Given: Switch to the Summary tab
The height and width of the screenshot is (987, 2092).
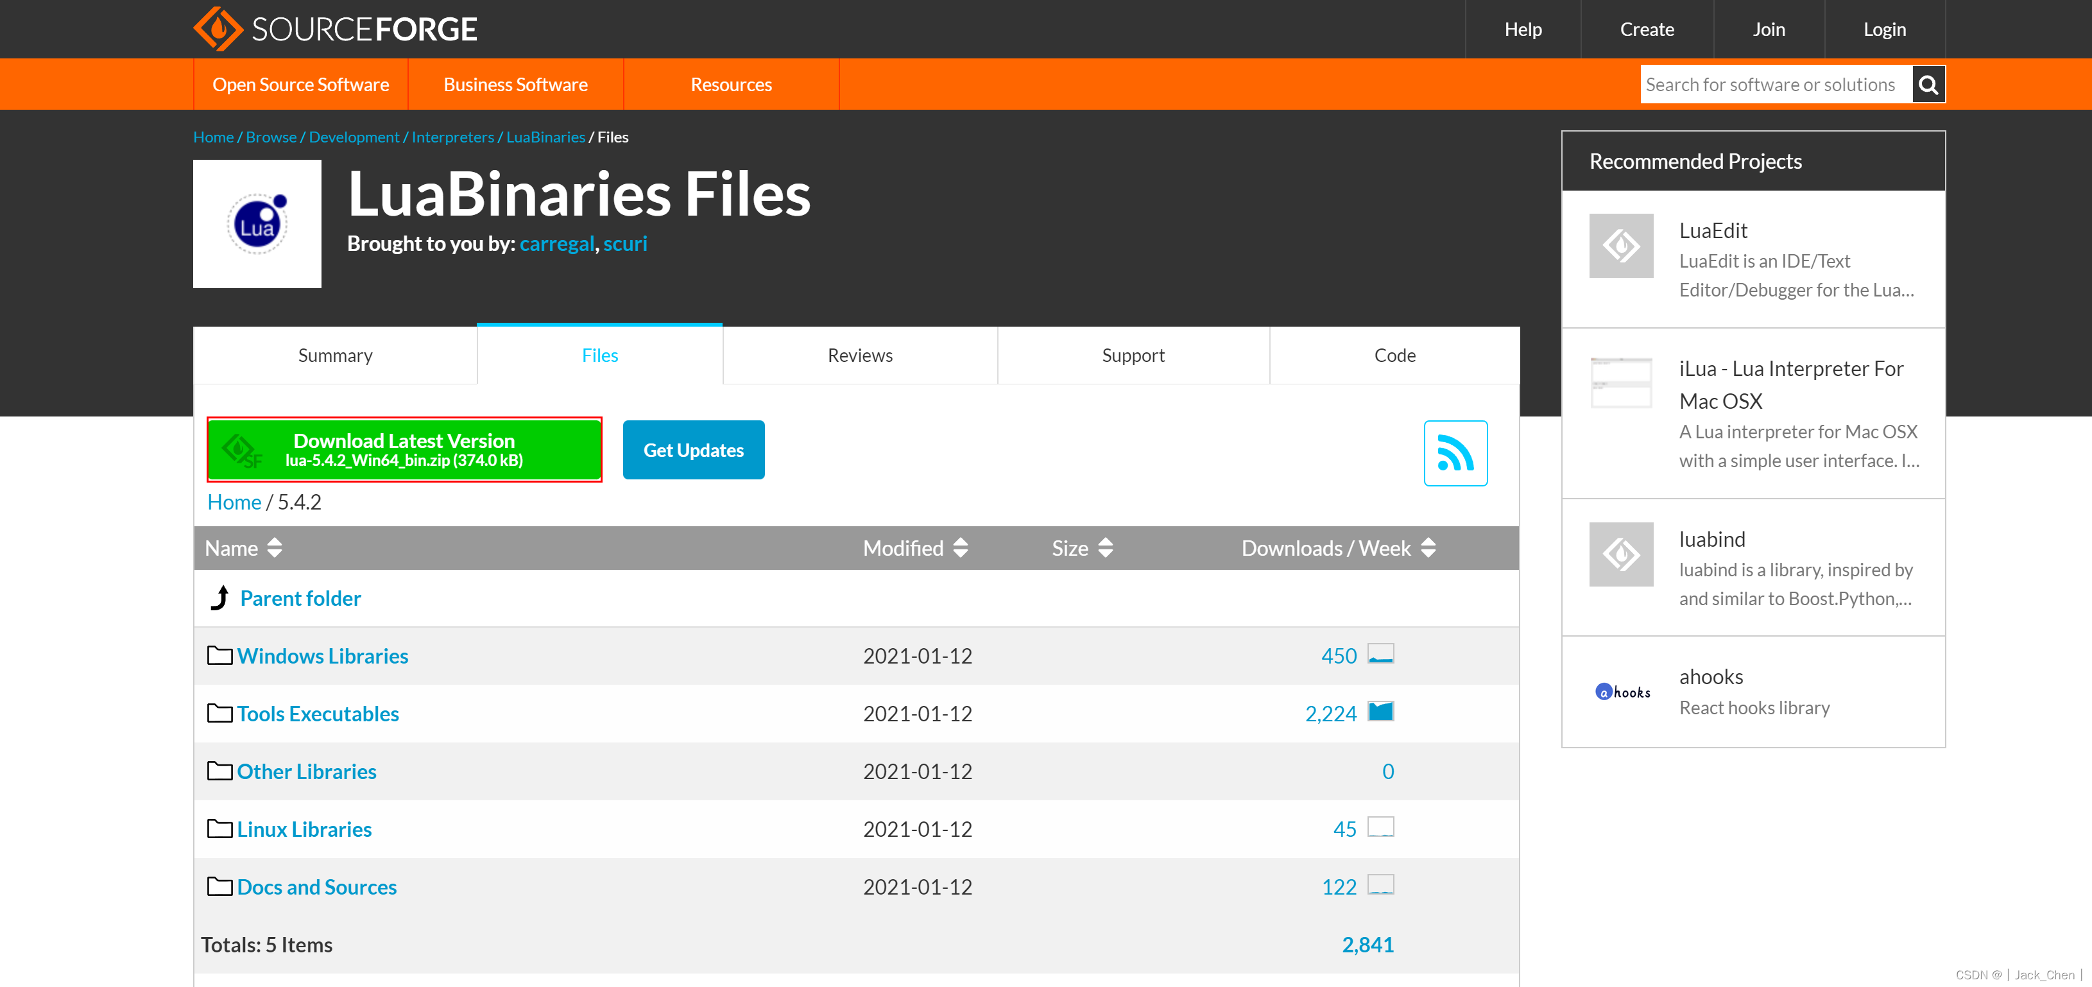Looking at the screenshot, I should [x=334, y=355].
